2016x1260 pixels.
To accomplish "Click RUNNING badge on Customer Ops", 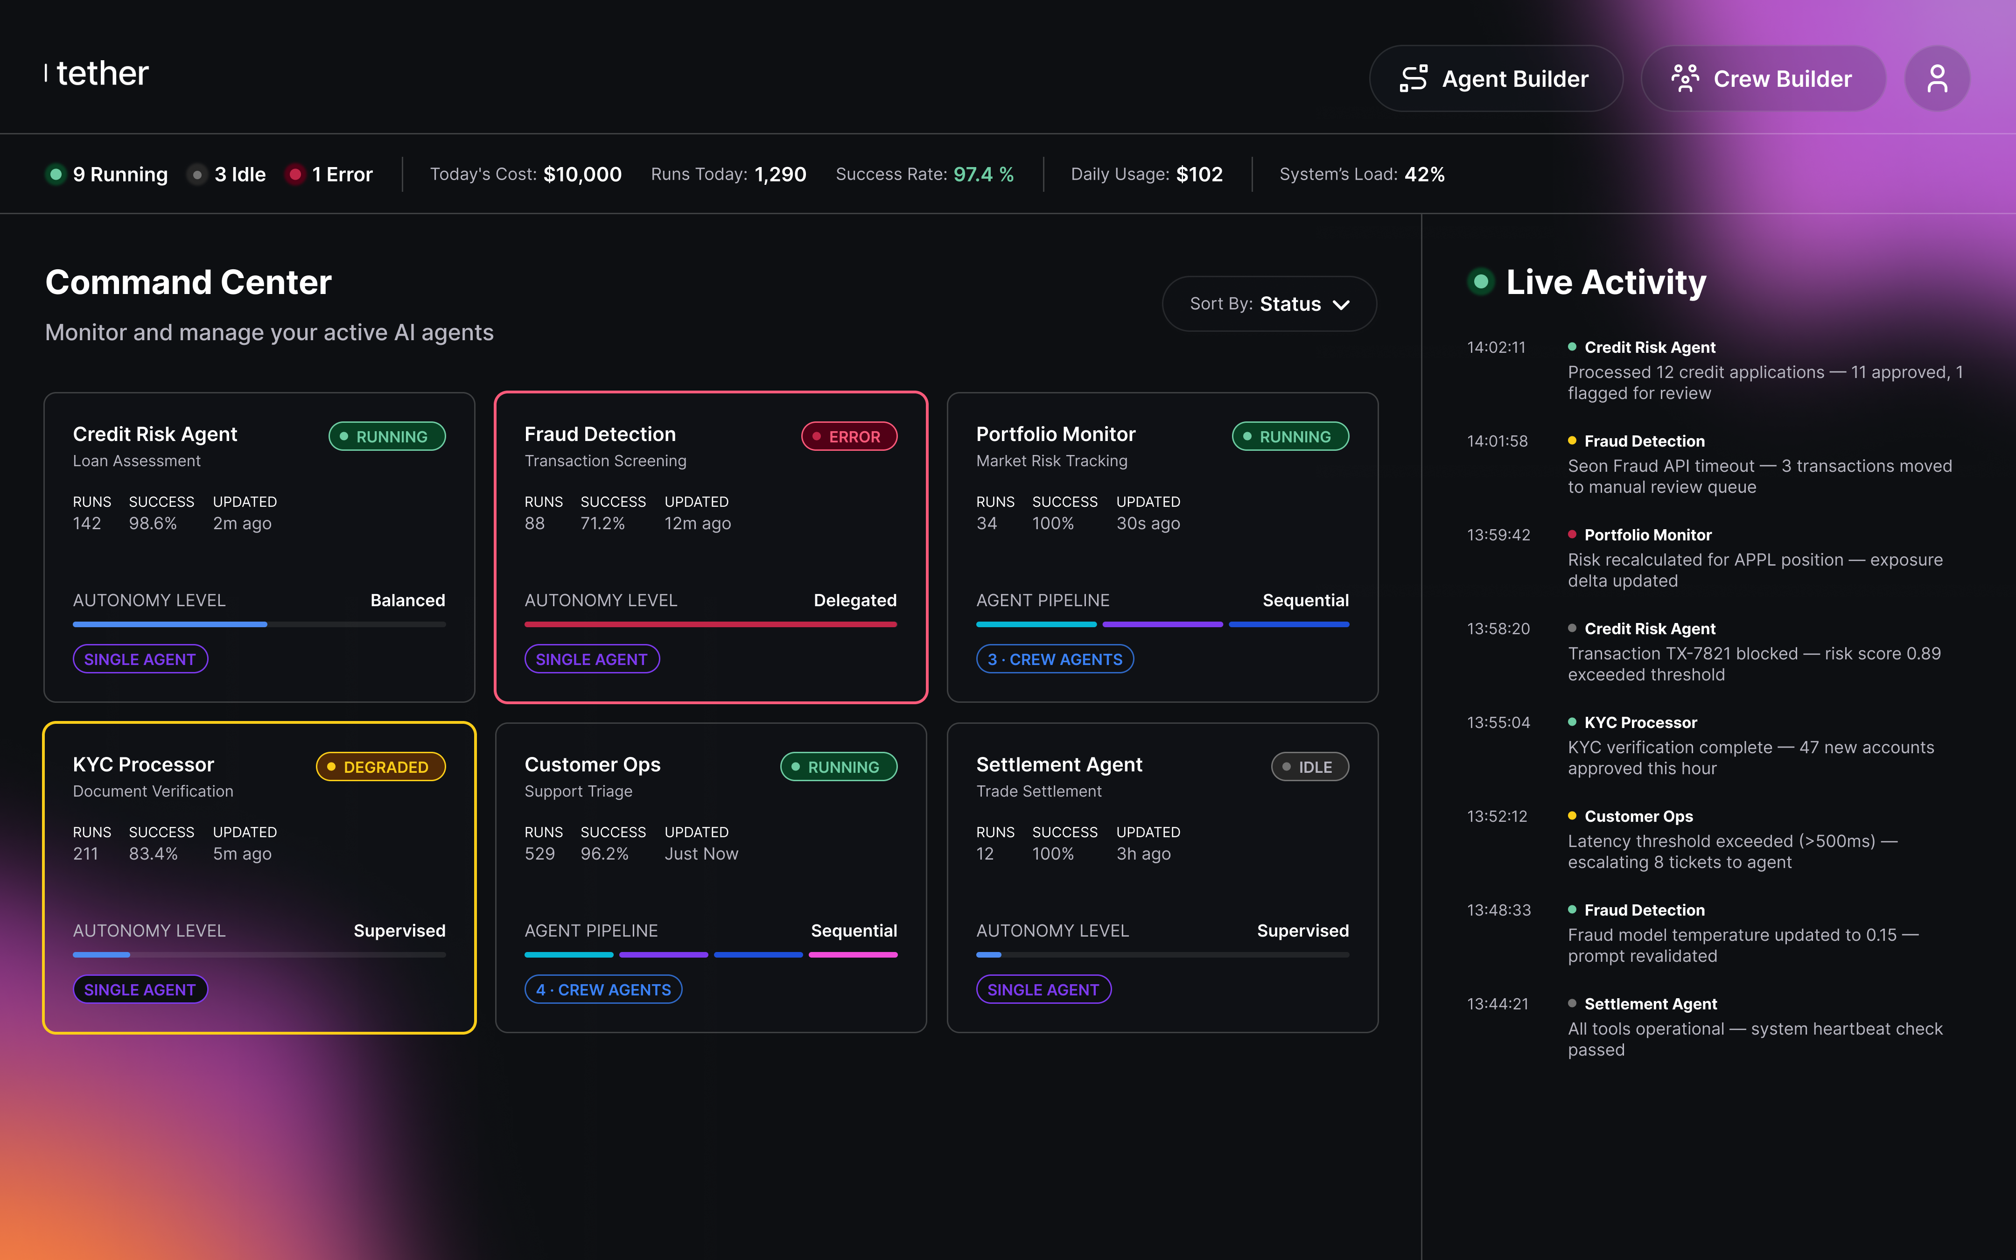I will point(839,767).
